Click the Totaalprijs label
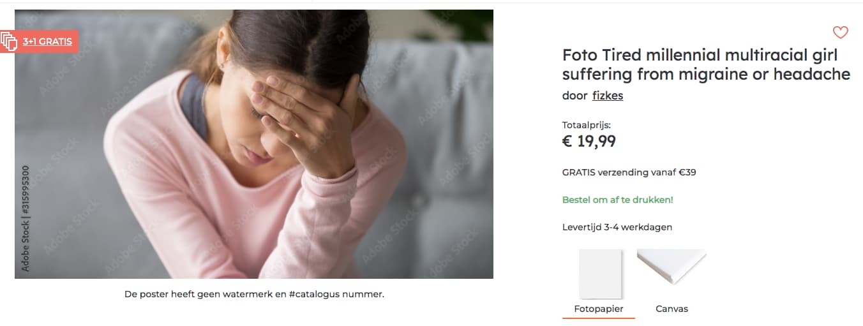The image size is (863, 326). click(582, 125)
